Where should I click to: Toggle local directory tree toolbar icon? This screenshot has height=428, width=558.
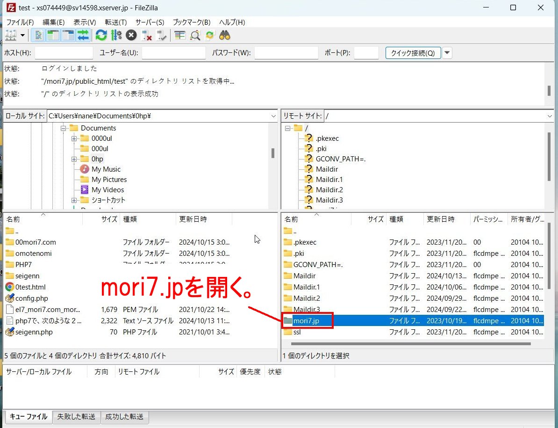click(53, 35)
